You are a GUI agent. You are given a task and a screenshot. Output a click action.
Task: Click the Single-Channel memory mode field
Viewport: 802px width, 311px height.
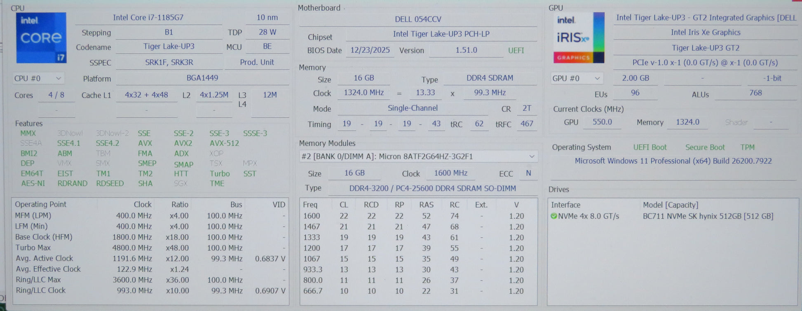pyautogui.click(x=413, y=108)
